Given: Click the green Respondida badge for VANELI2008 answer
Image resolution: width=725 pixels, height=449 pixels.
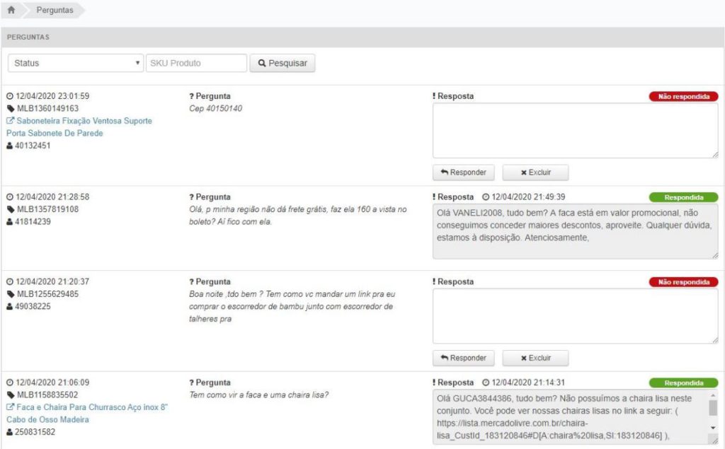Looking at the screenshot, I should [683, 197].
